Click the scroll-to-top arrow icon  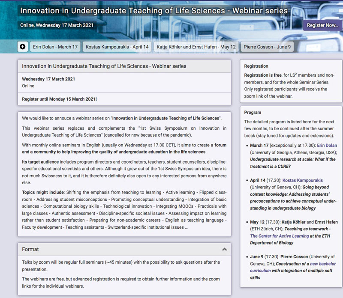point(23,47)
